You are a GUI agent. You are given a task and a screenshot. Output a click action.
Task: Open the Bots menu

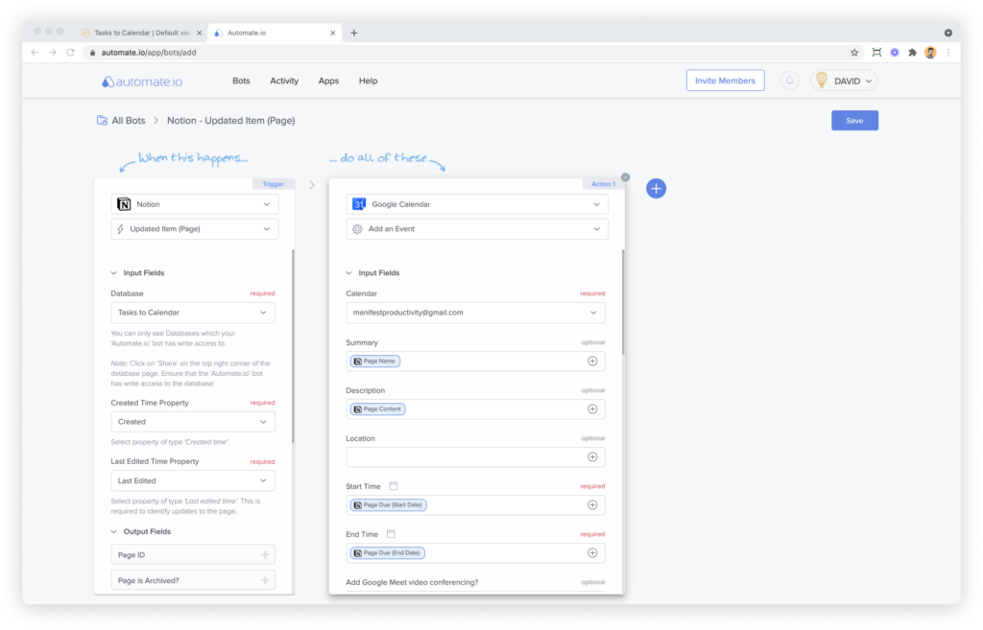coord(241,81)
